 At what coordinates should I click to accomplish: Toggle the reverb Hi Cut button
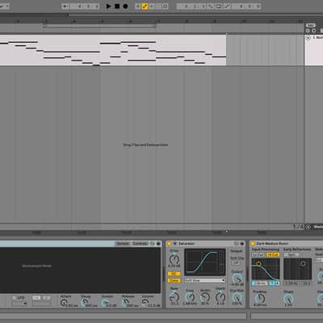click(273, 254)
